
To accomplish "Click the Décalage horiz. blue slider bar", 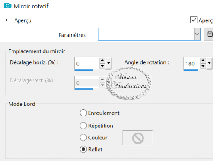I will pyautogui.click(x=84, y=70).
